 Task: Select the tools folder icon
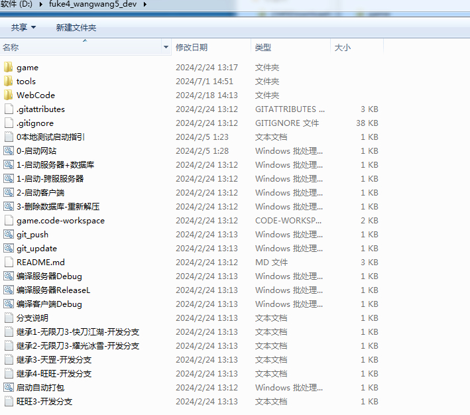[x=9, y=81]
